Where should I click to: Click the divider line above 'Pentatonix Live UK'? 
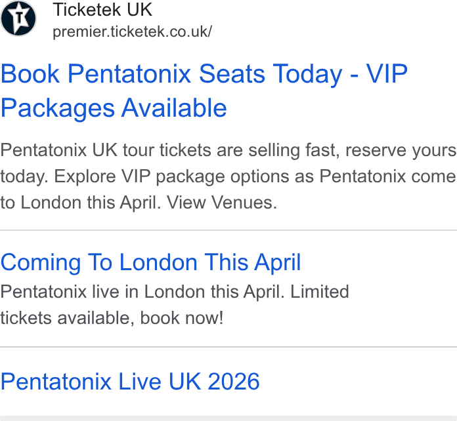(229, 347)
